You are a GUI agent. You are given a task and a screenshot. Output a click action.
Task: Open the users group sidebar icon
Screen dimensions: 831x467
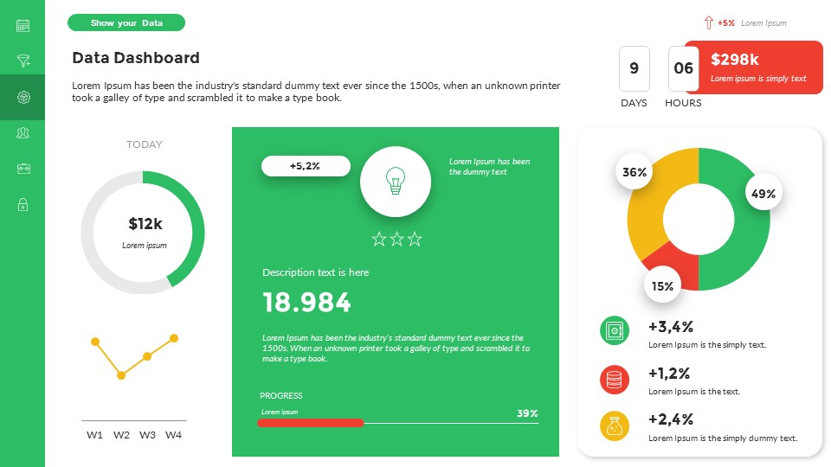[23, 132]
